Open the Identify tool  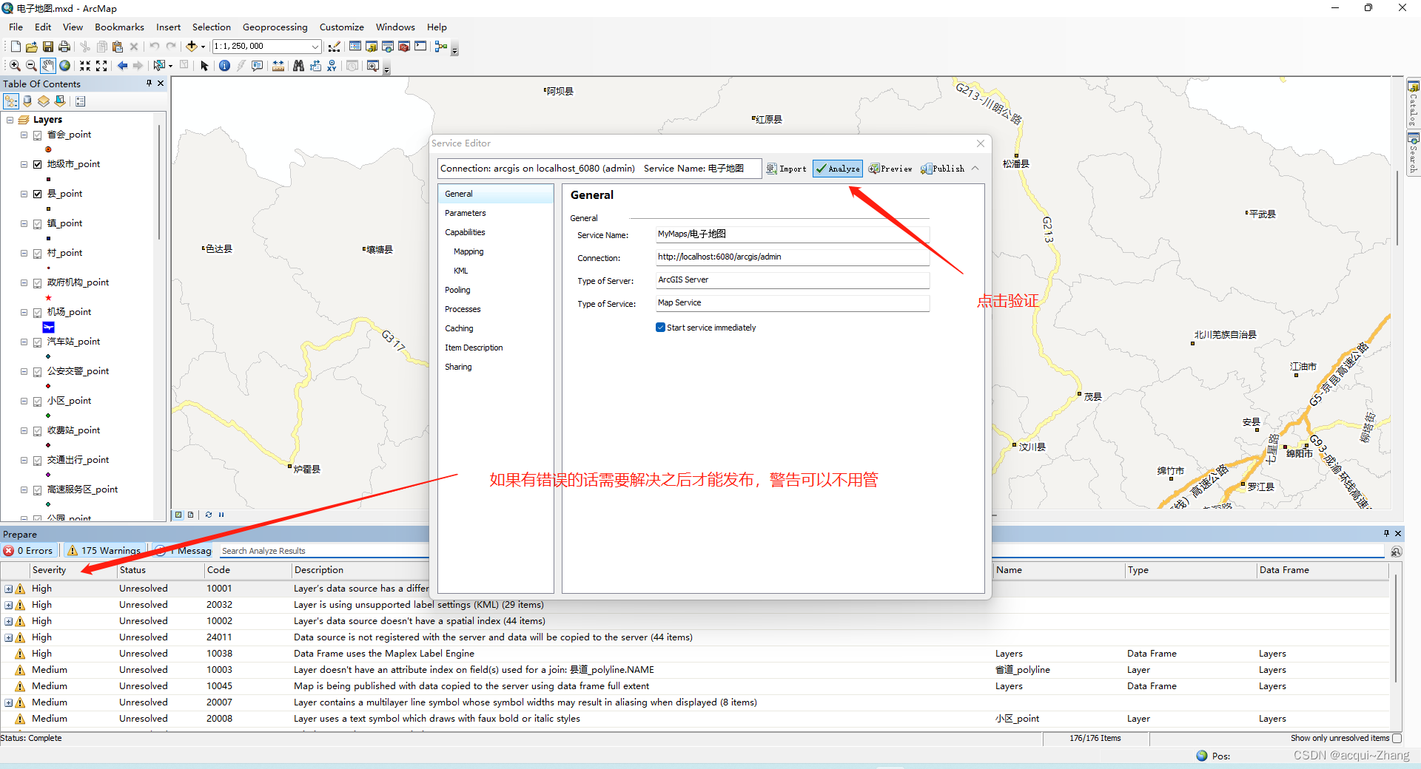pyautogui.click(x=225, y=66)
